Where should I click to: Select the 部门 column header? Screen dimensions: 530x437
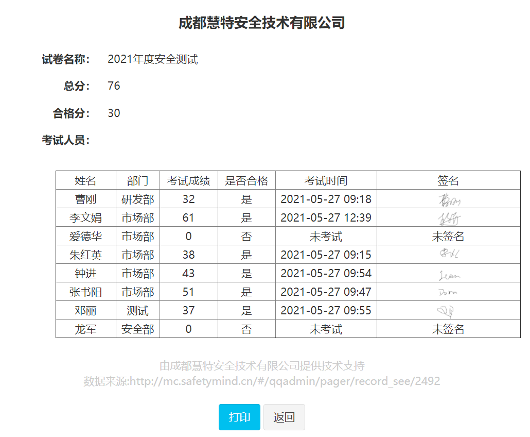point(137,180)
